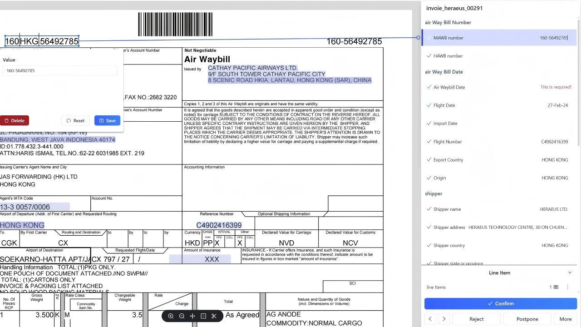This screenshot has height=327, width=581.
Task: Select the Air Waybill Date required field
Action: coord(499,87)
